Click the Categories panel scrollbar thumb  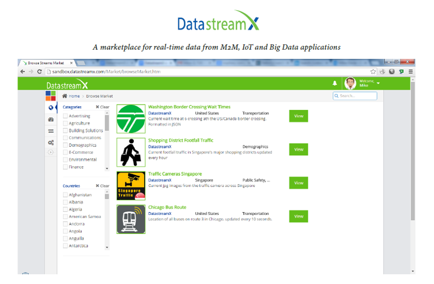(x=107, y=123)
